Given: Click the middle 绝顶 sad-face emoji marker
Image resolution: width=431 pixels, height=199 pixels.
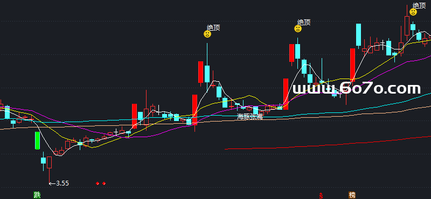Looking at the screenshot, I should [298, 29].
